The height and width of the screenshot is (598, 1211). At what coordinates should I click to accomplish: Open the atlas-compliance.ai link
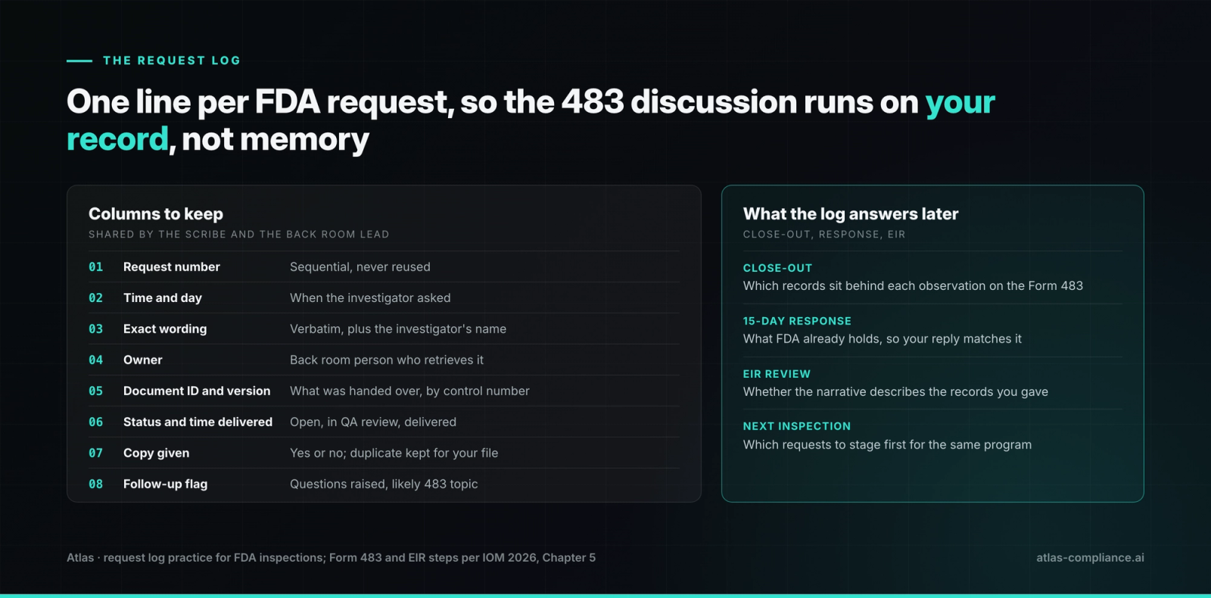click(x=1090, y=557)
